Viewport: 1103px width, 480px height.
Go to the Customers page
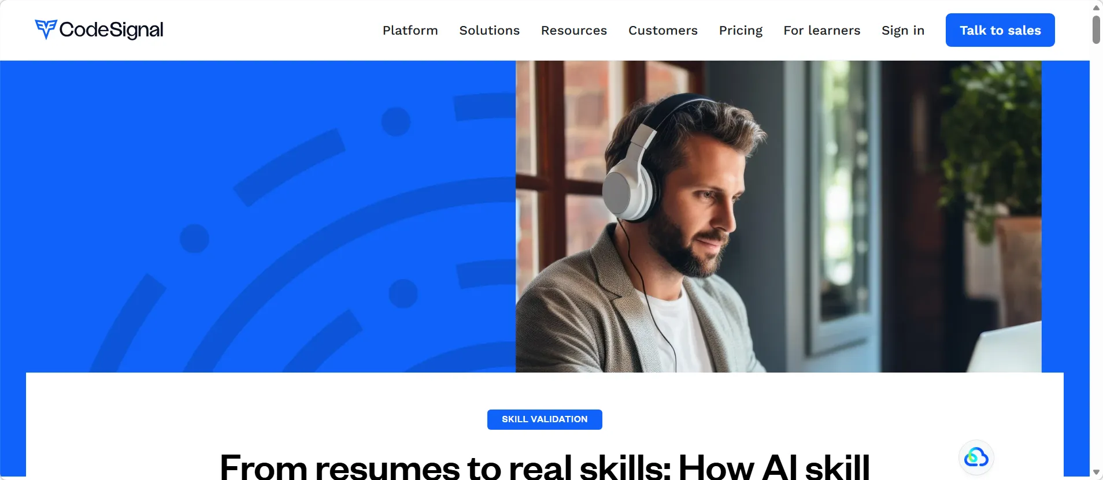tap(662, 30)
